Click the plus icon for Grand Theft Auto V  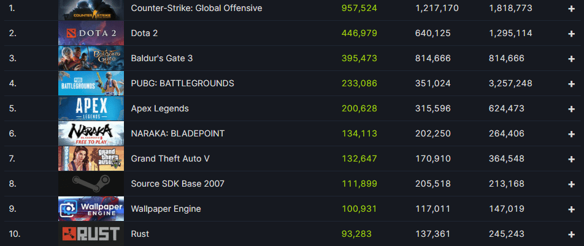pos(571,159)
